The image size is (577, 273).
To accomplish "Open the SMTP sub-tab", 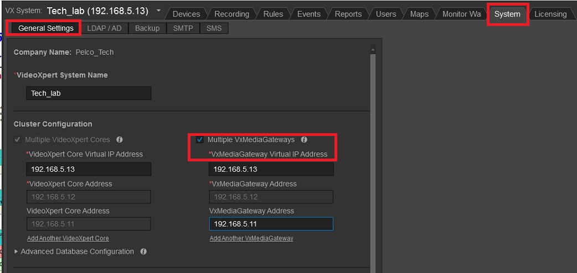I will tap(183, 28).
